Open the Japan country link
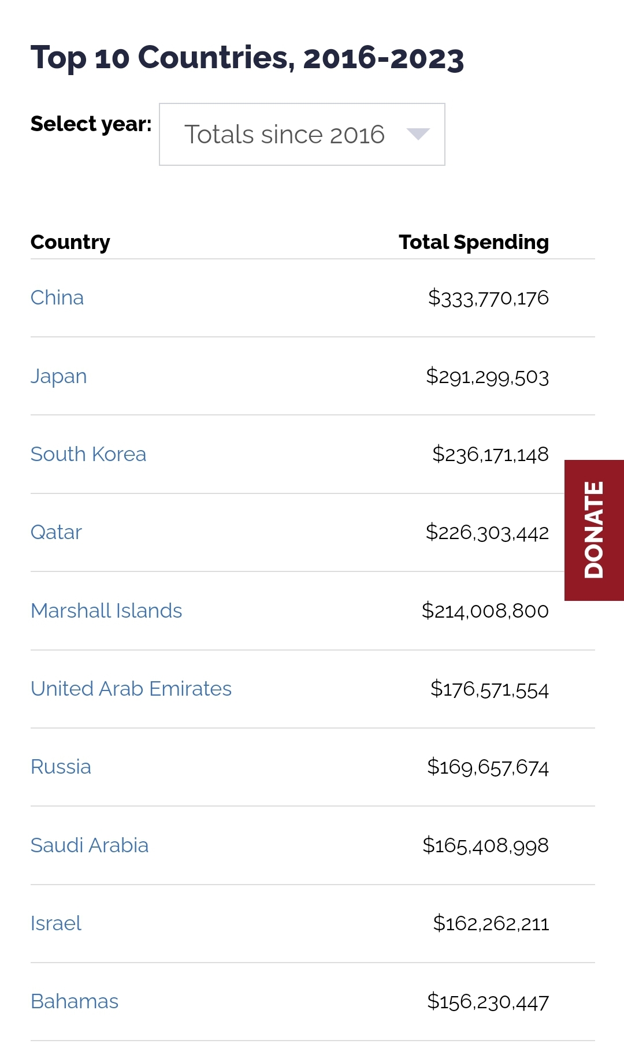The height and width of the screenshot is (1051, 624). [x=59, y=376]
